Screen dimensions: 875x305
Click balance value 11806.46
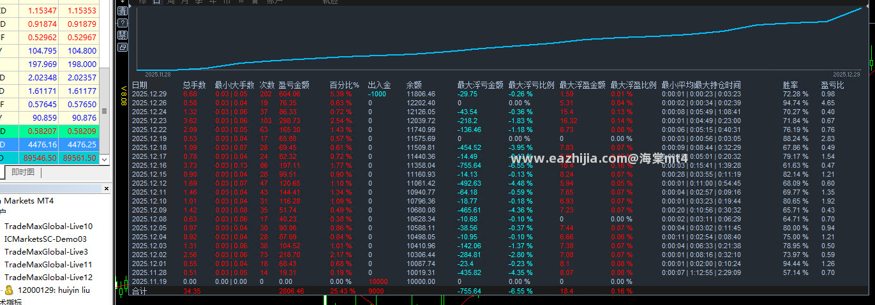(x=421, y=94)
